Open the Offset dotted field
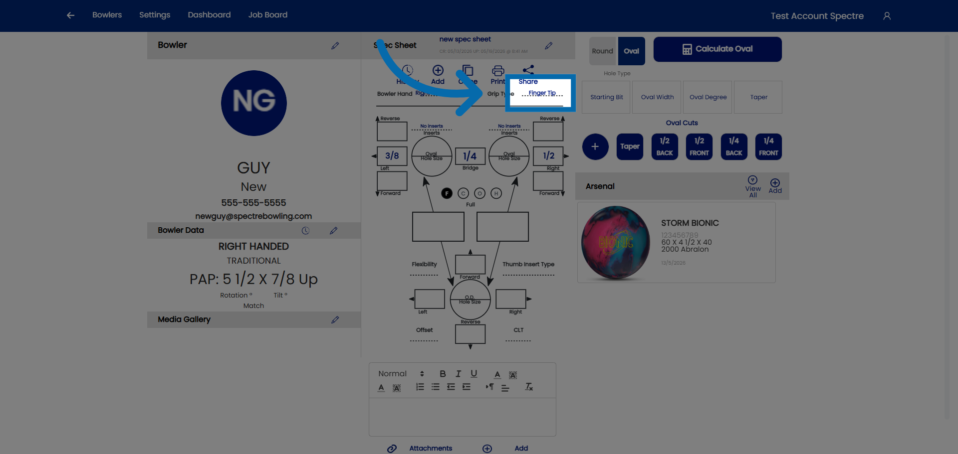 coord(424,338)
